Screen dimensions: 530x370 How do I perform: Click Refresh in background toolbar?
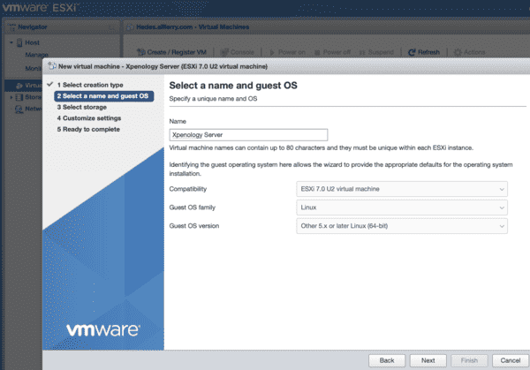[x=424, y=52]
